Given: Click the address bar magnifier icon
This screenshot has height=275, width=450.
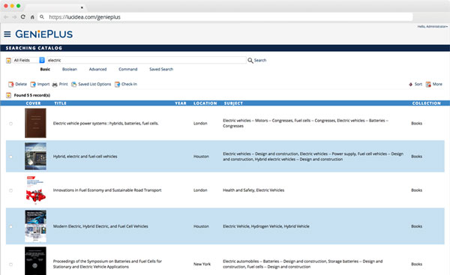Looking at the screenshot, I should pyautogui.click(x=42, y=17).
